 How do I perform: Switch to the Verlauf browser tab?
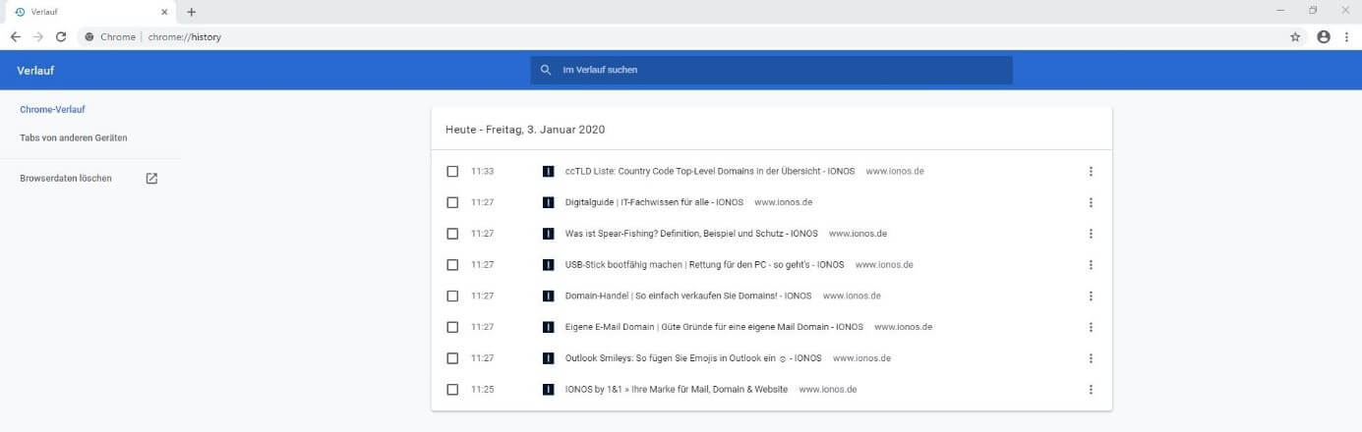(x=89, y=12)
